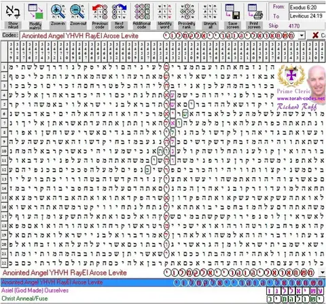Click the Modify matrix label button
Screen dimensions: 326x304
[x=35, y=25]
